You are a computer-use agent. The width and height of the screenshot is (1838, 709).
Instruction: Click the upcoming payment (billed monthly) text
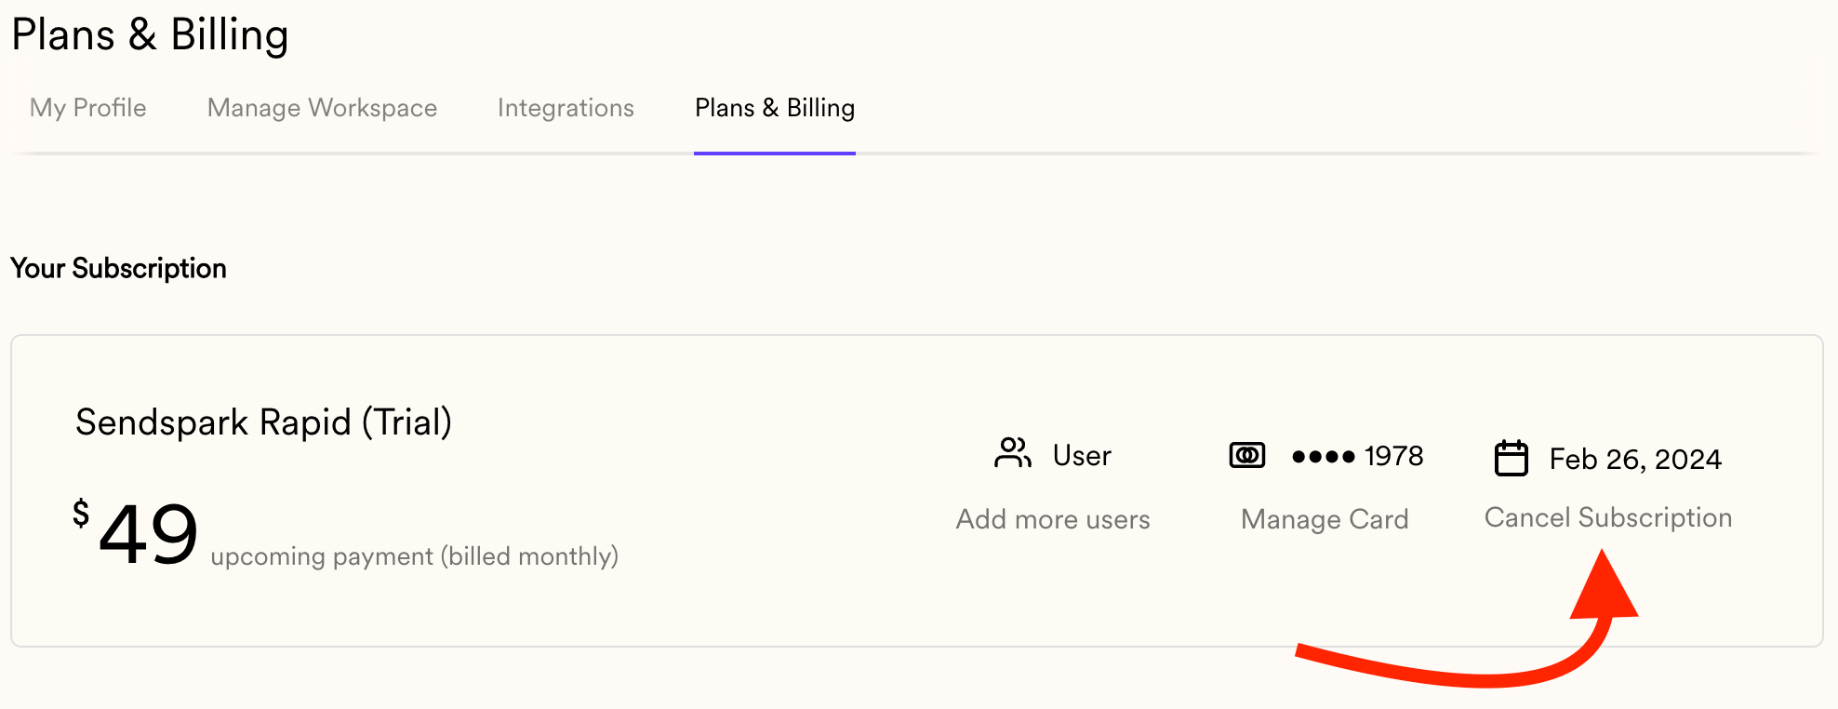point(415,556)
